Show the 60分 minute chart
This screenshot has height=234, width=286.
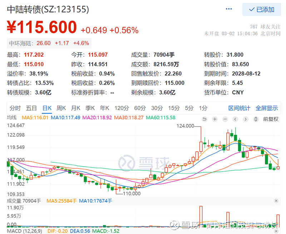(x=140, y=108)
